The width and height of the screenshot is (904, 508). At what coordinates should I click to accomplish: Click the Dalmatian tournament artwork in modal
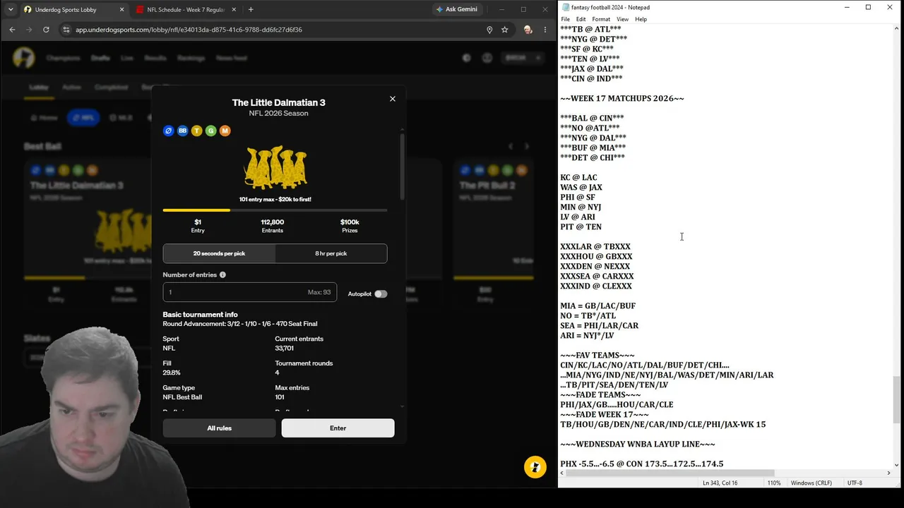pos(275,167)
